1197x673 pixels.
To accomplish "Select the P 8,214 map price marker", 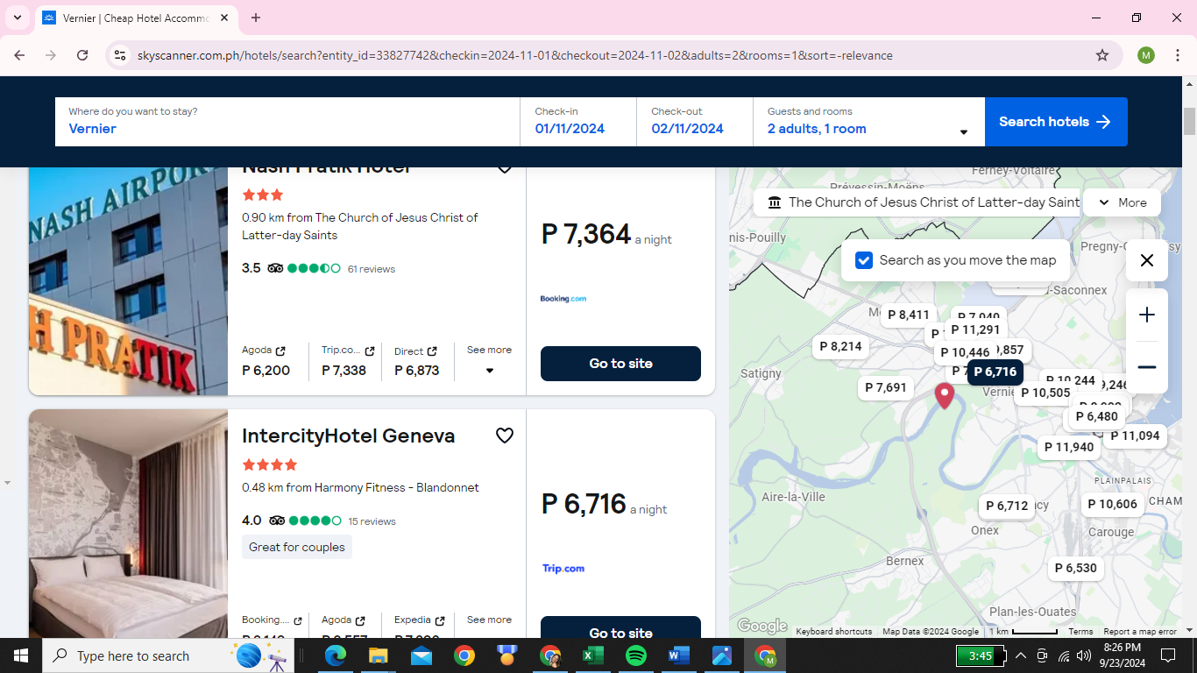I will (x=840, y=346).
